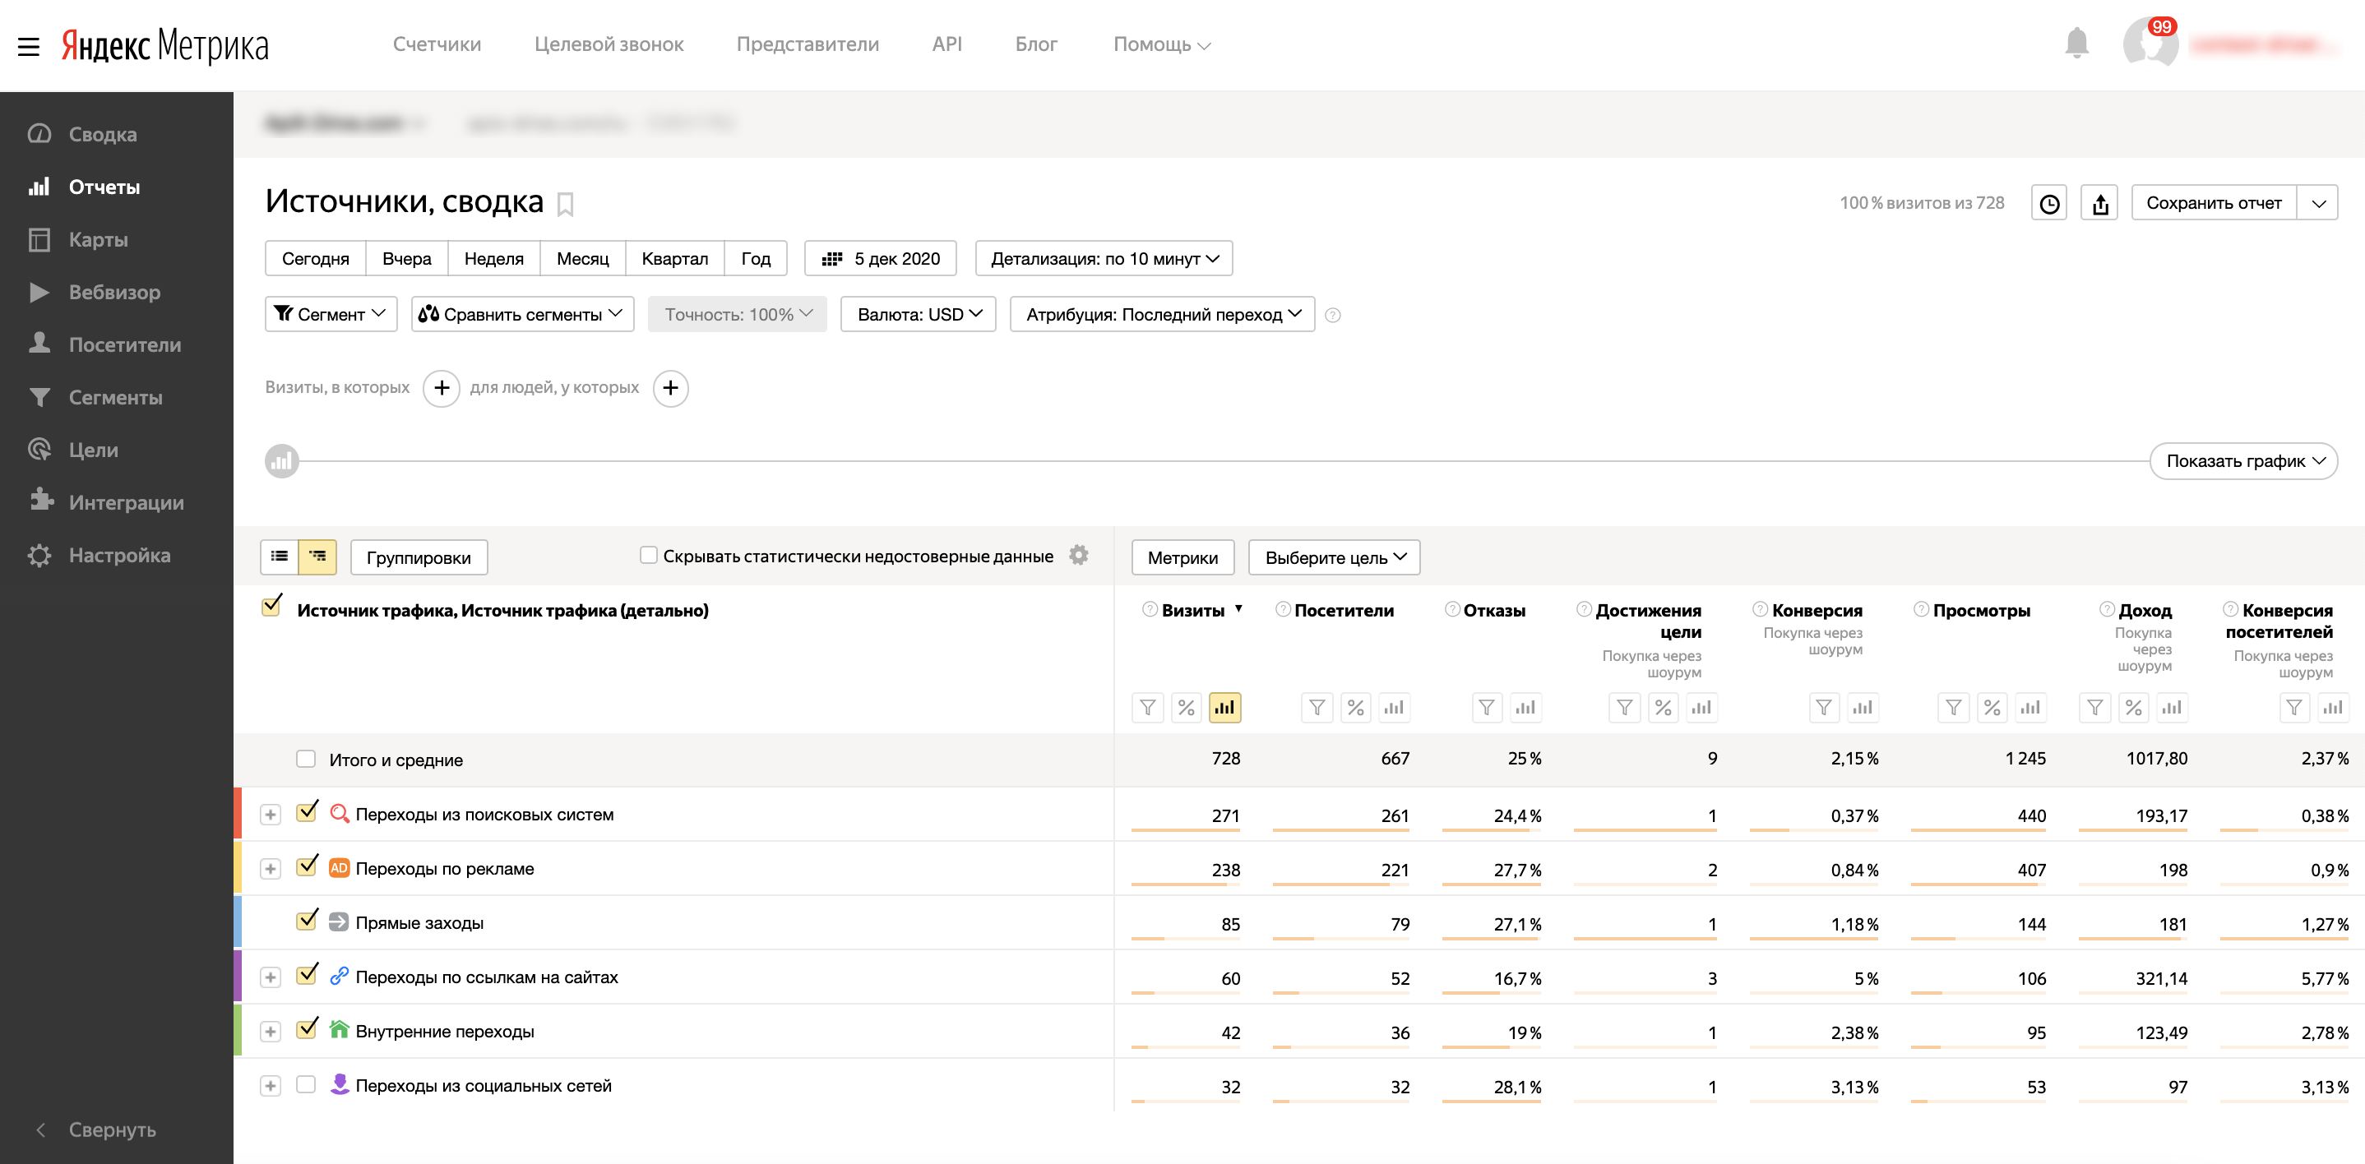The width and height of the screenshot is (2365, 1164).
Task: Uncheck Переходы по рекламе checkbox
Action: 307,866
